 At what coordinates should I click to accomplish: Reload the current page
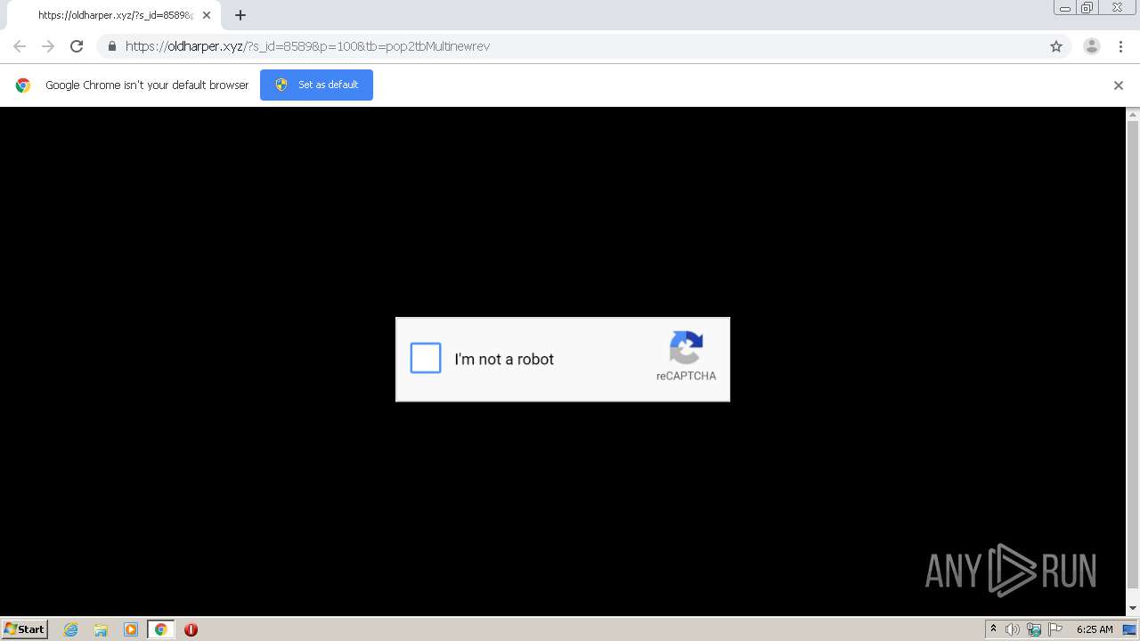pyautogui.click(x=77, y=46)
